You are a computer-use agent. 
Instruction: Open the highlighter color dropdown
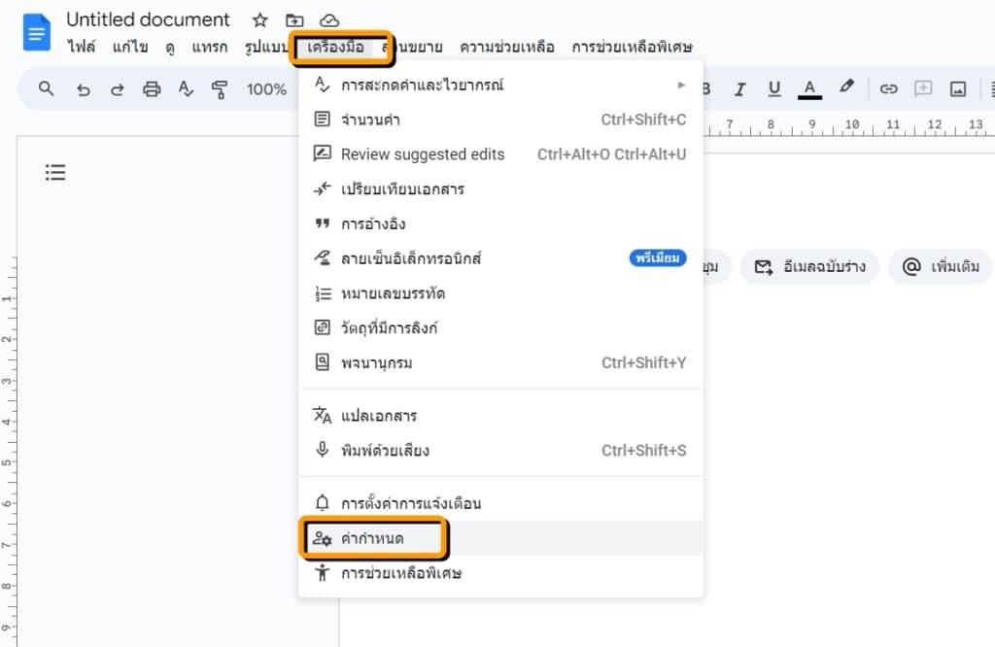tap(846, 88)
